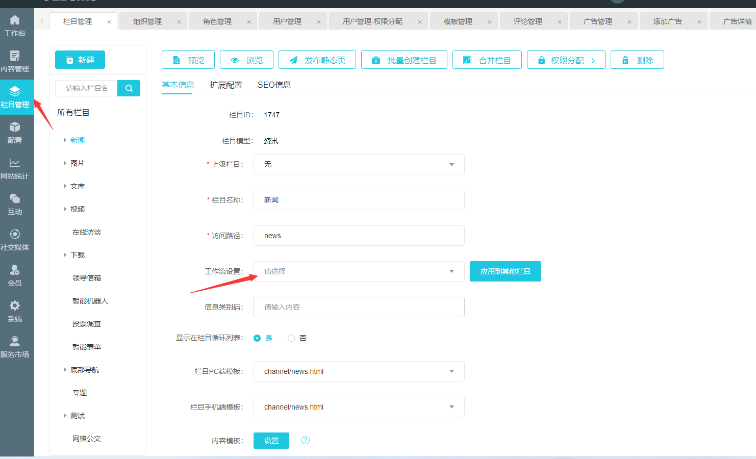The height and width of the screenshot is (459, 756).
Task: Click the 新建 new column button
Action: [x=80, y=60]
